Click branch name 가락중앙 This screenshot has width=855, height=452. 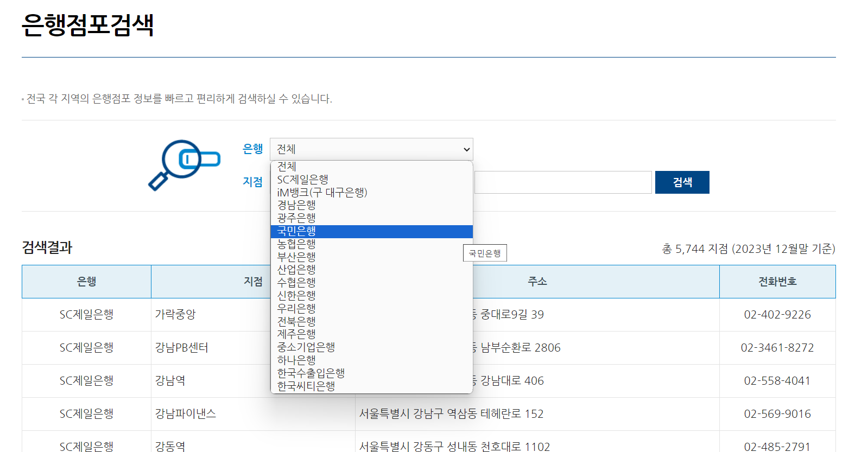[175, 315]
